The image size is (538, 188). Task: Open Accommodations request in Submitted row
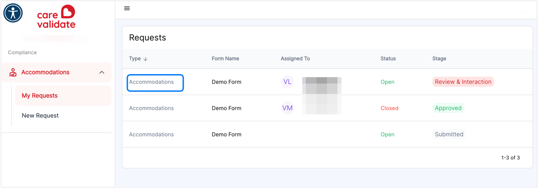[x=152, y=134]
